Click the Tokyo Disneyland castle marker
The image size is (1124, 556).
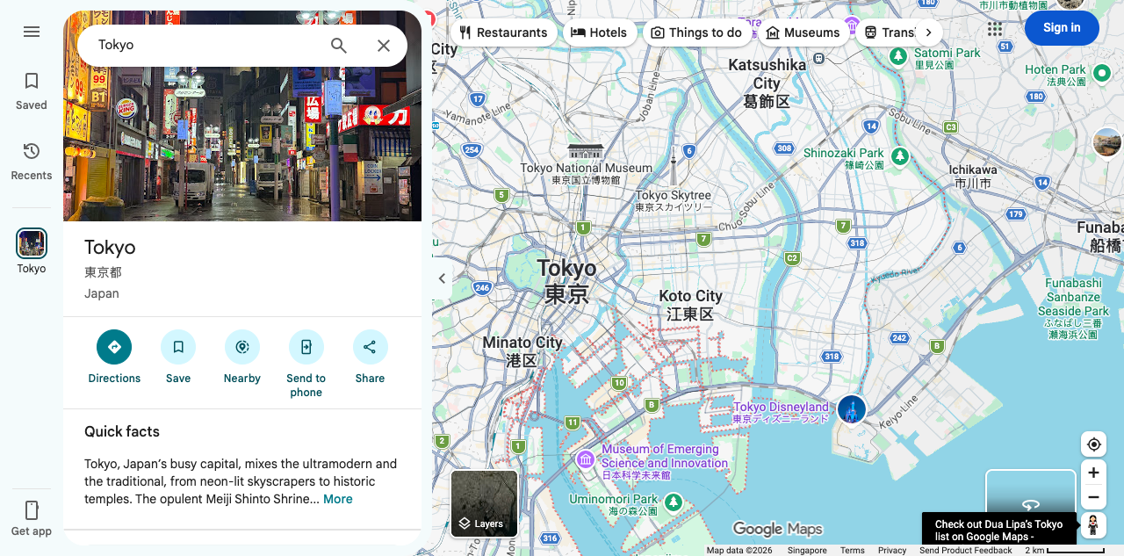(x=851, y=409)
